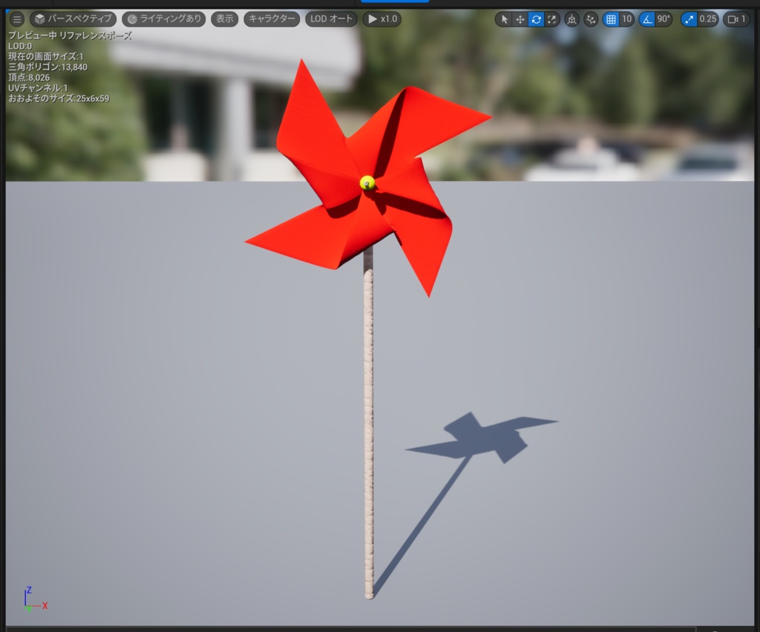This screenshot has height=632, width=760.
Task: Activate the scale tool
Action: point(552,19)
